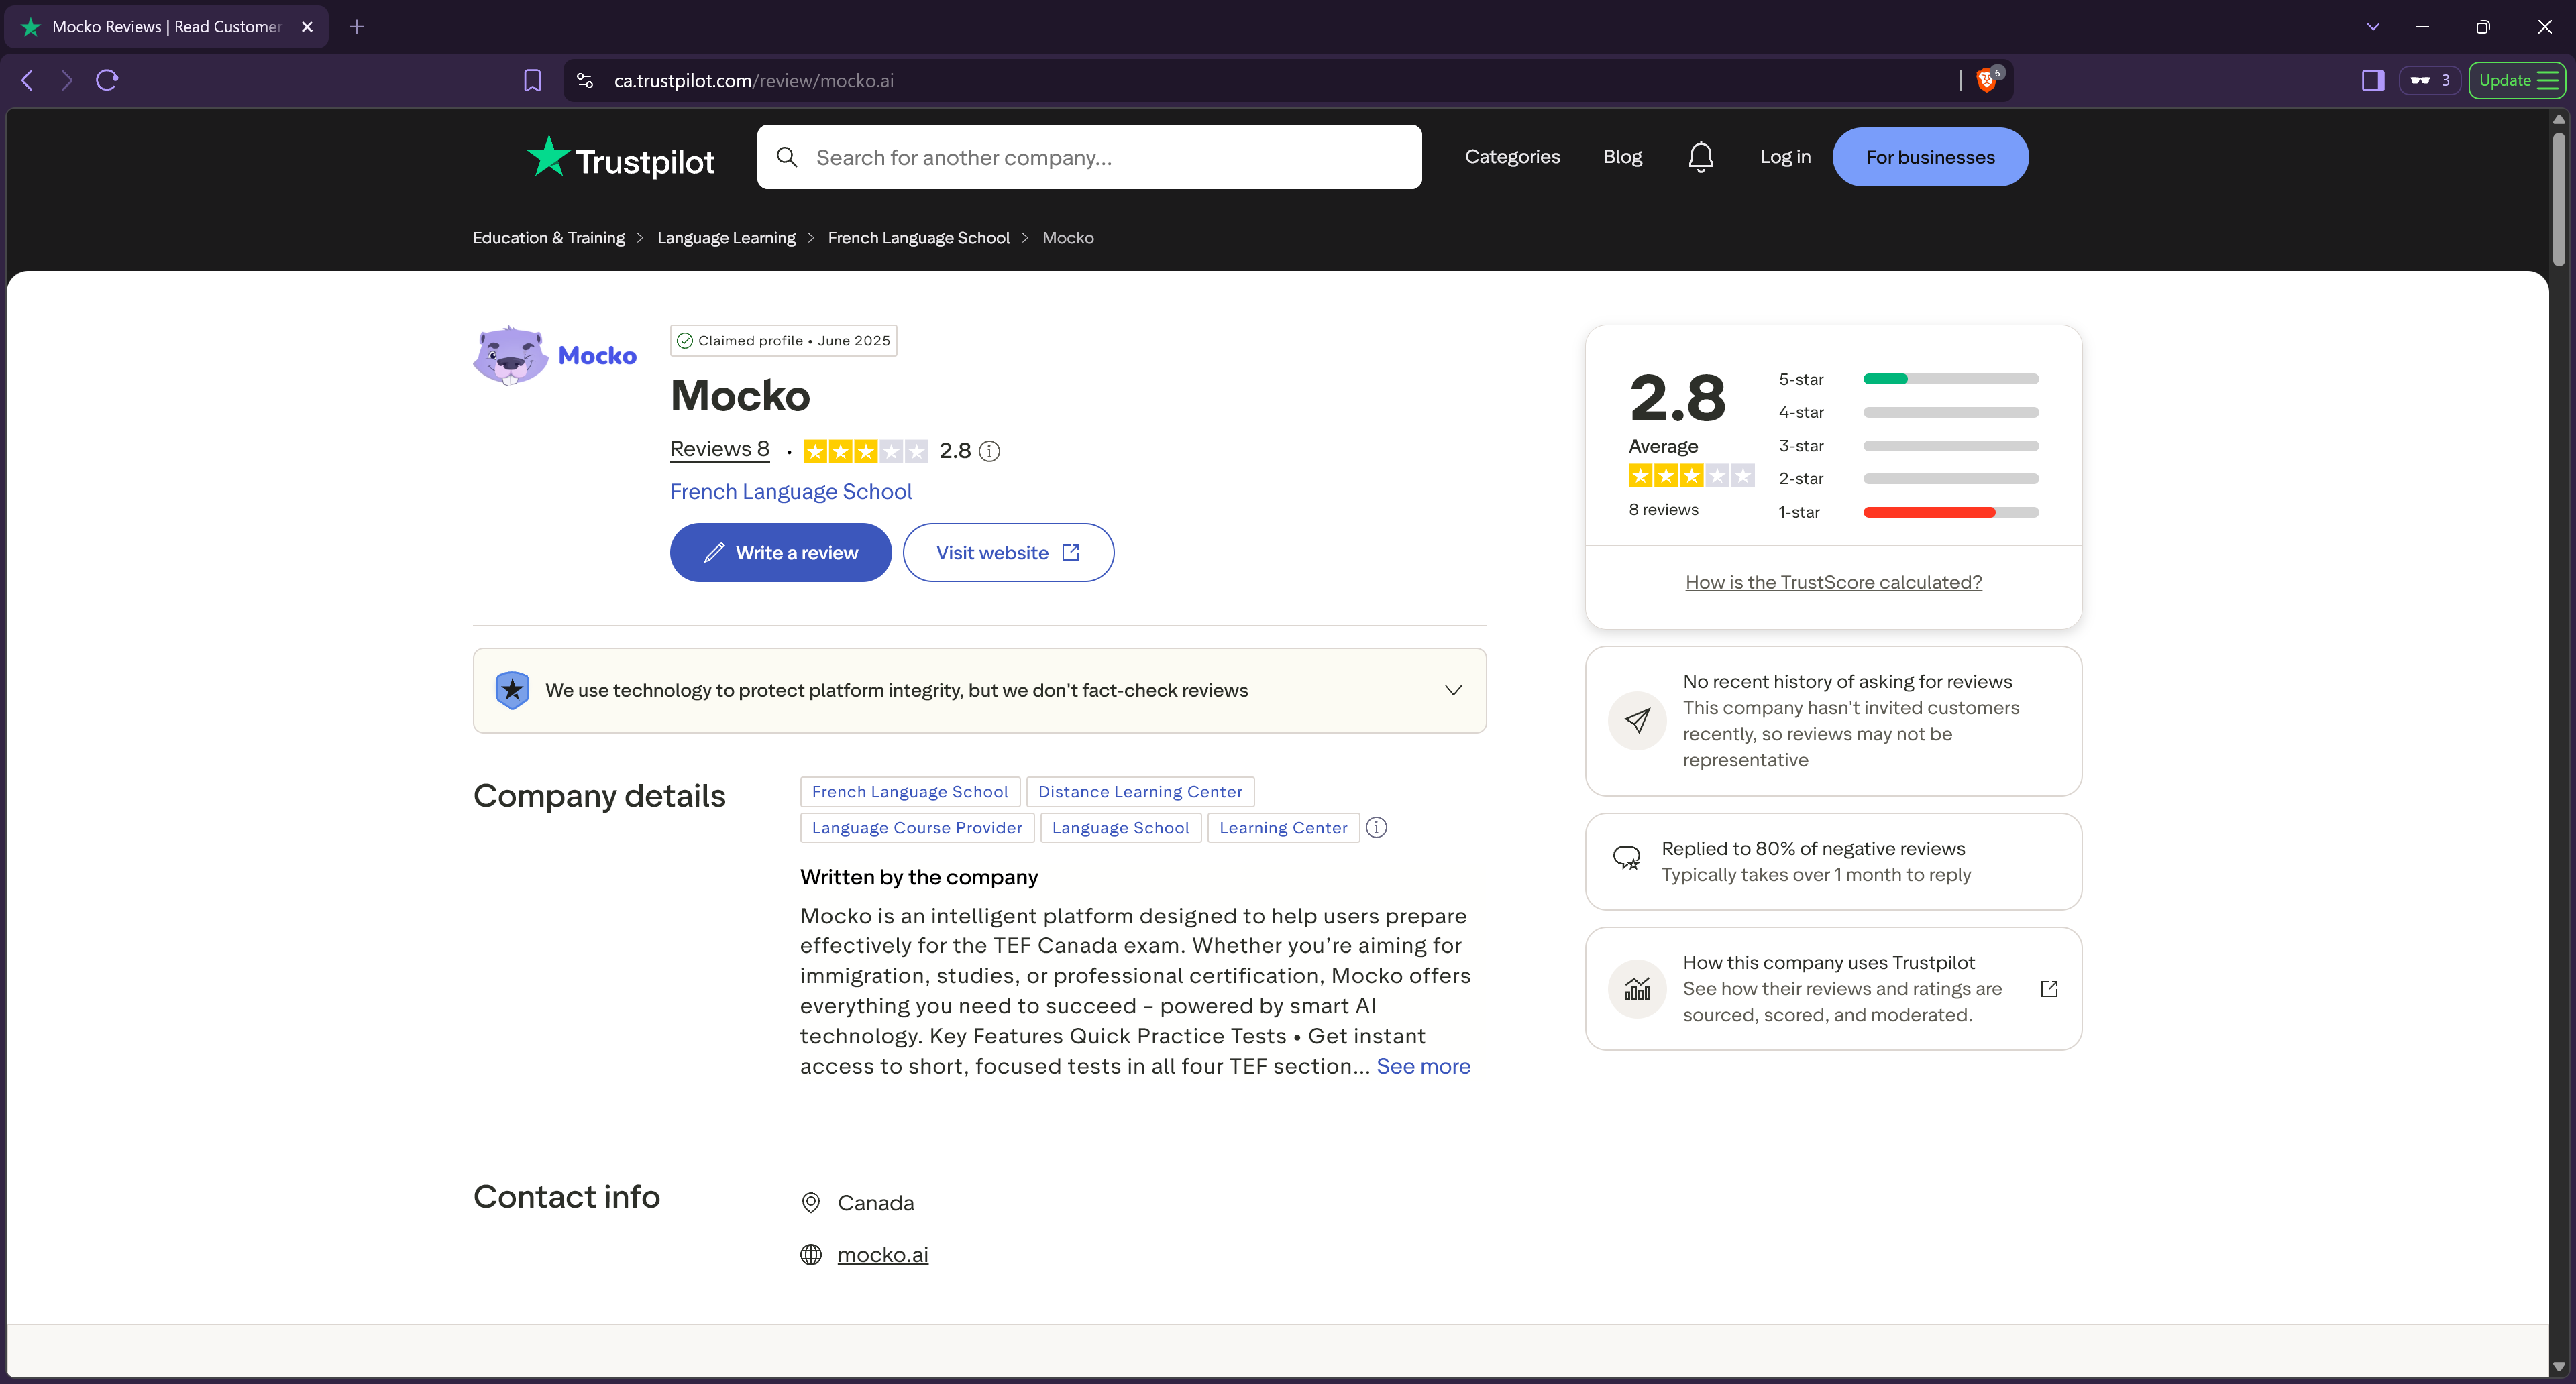The height and width of the screenshot is (1384, 2576).
Task: Click the Canada location text
Action: (876, 1203)
